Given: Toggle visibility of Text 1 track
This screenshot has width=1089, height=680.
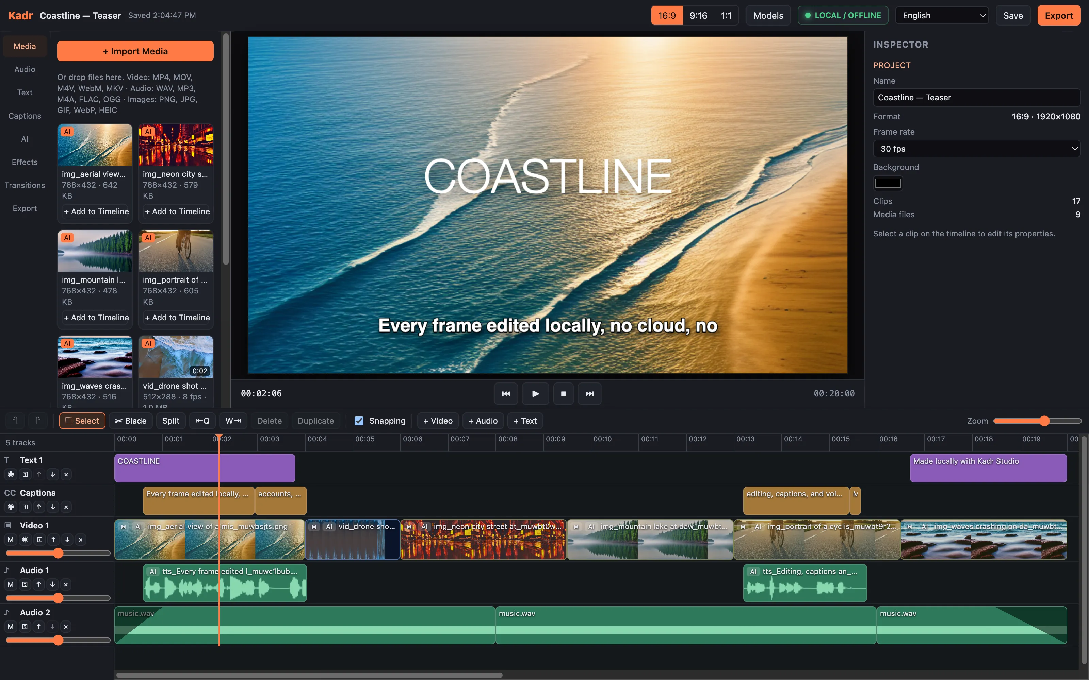Looking at the screenshot, I should tap(11, 474).
